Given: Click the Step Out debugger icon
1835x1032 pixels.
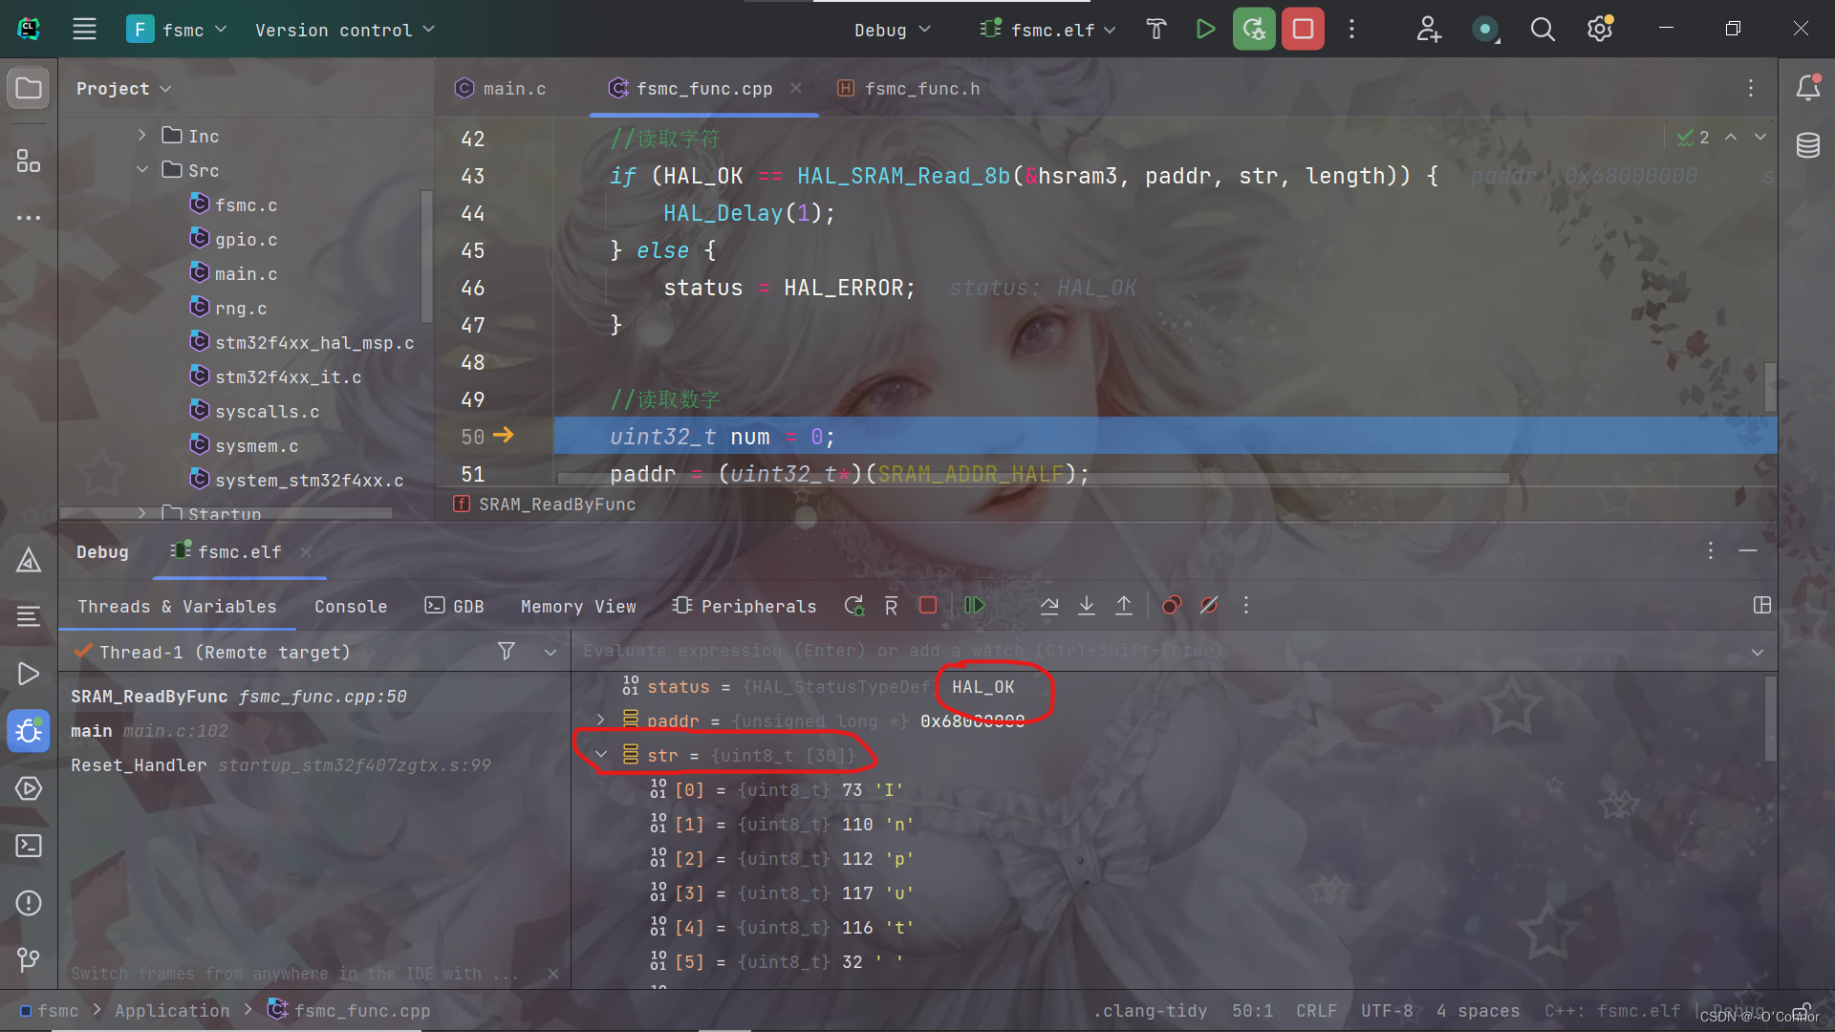Looking at the screenshot, I should tap(1124, 605).
